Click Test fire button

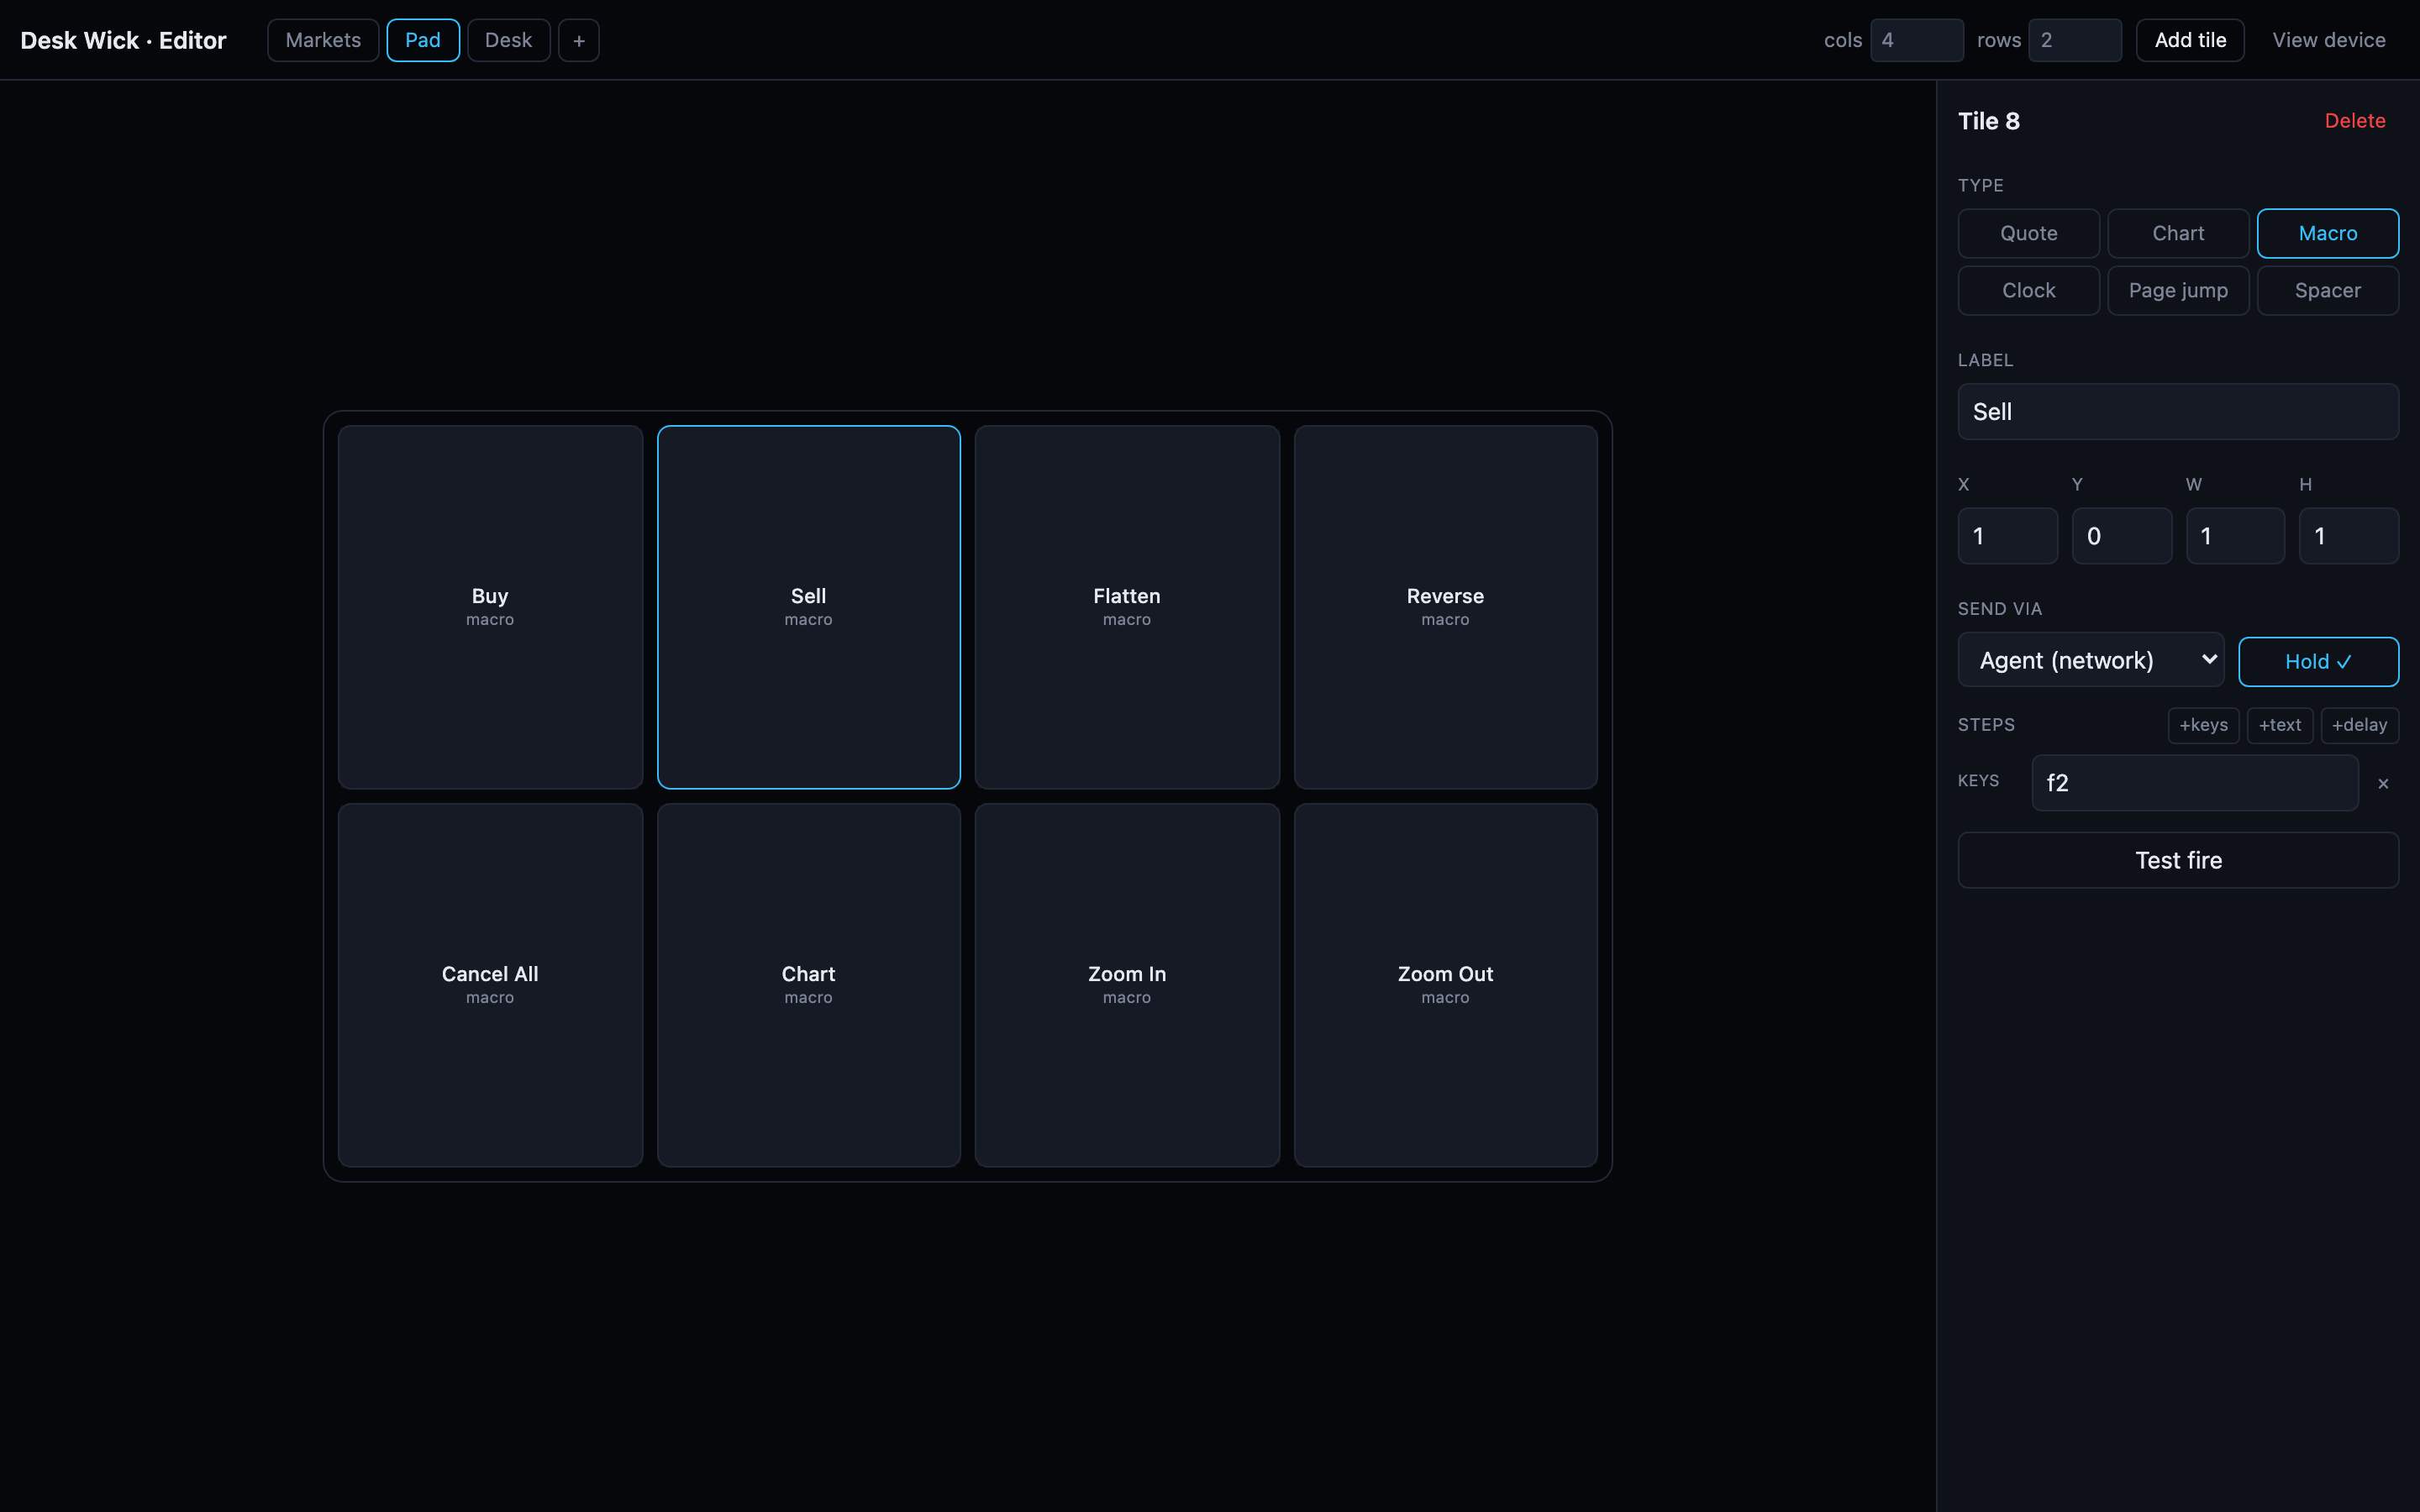pos(2178,860)
